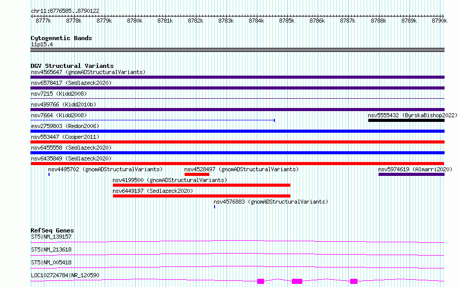
Task: Select the 11p15.4 band label
Action: click(x=42, y=45)
